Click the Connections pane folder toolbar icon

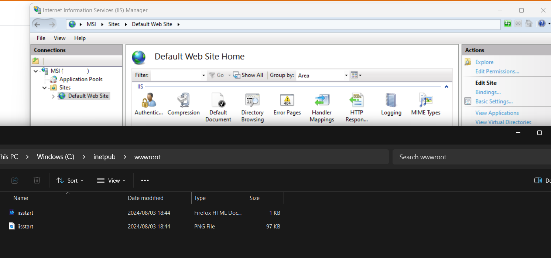tap(35, 61)
